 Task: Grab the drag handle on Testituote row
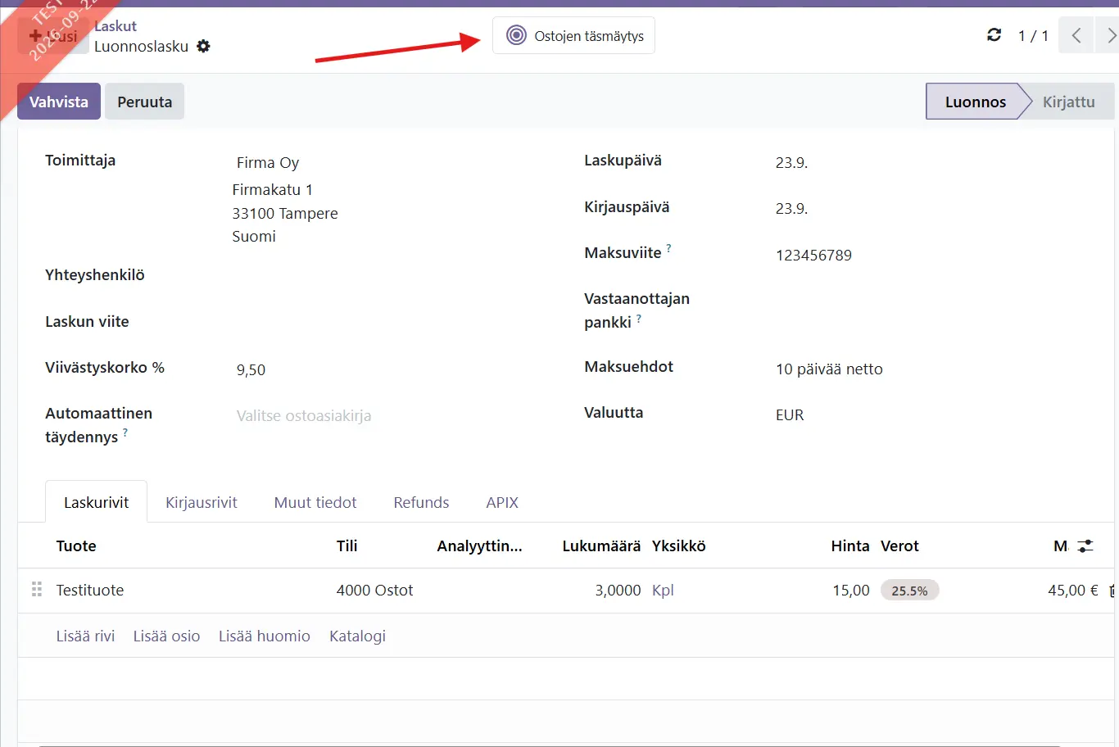(x=37, y=590)
